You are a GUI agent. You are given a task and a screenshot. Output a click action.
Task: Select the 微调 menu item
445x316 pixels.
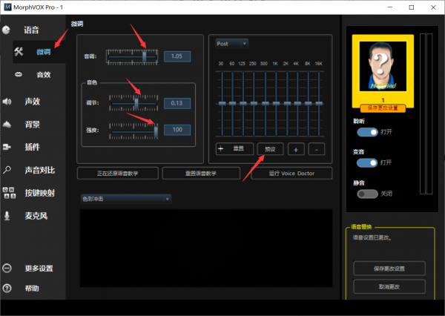(x=44, y=52)
